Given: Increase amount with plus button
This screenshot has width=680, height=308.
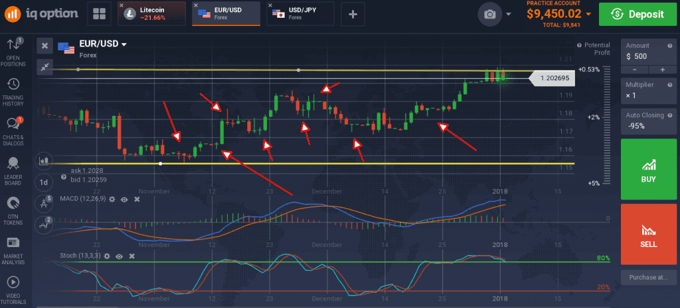Looking at the screenshot, I should 663,70.
